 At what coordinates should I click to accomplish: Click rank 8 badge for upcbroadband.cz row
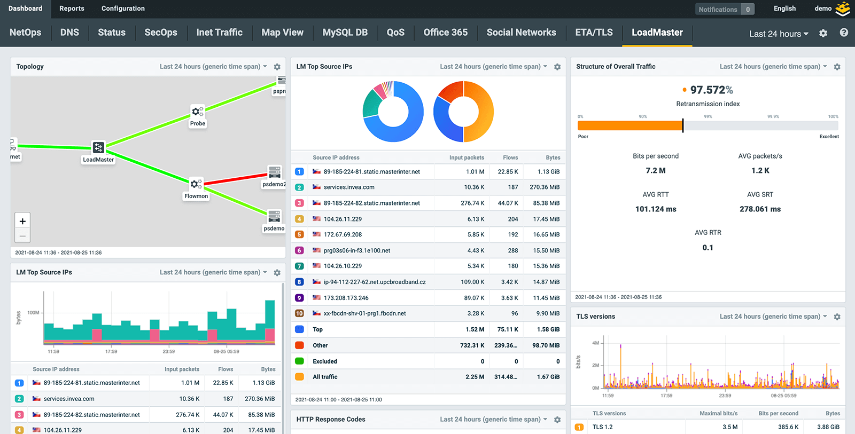[x=299, y=282]
